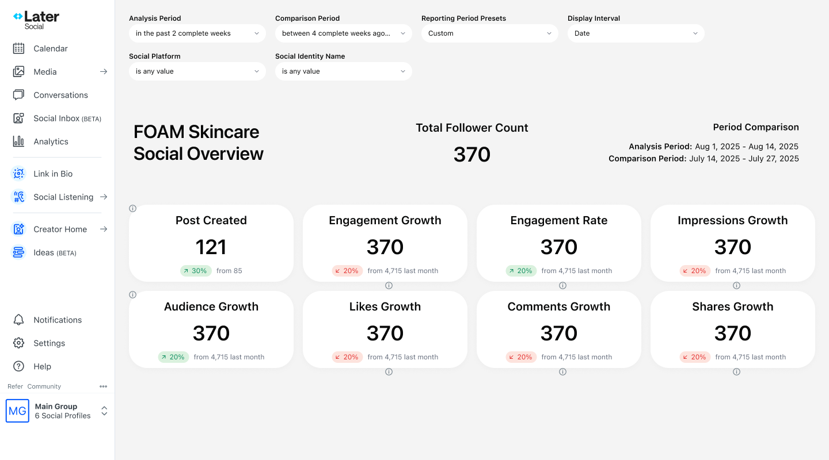This screenshot has height=460, width=829.
Task: Click the Likes Growth card title
Action: (x=385, y=306)
